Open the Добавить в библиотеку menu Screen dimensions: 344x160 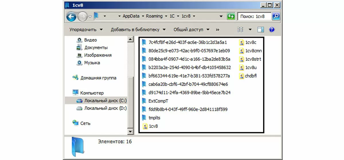point(138,30)
